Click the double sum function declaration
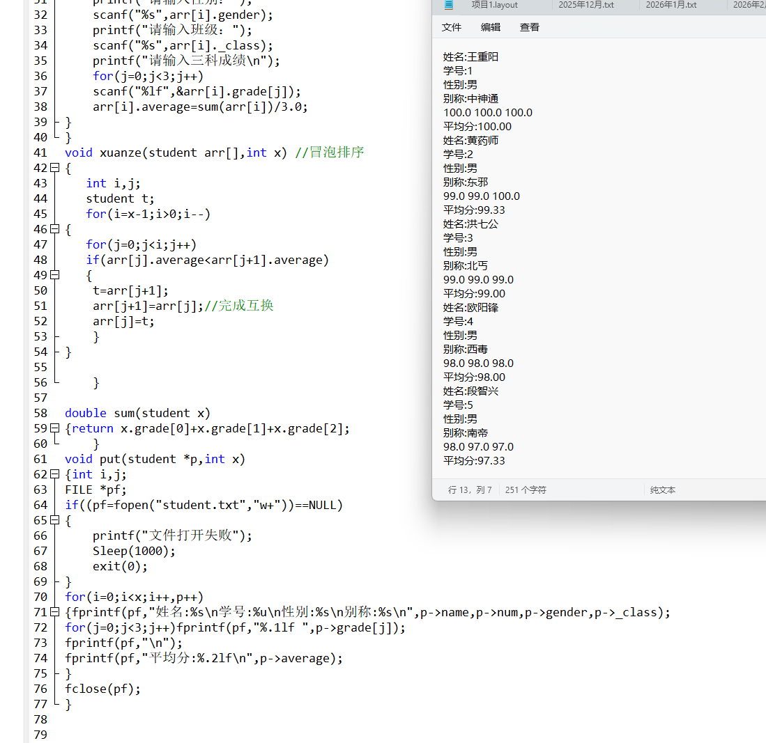This screenshot has width=766, height=743. pos(137,413)
